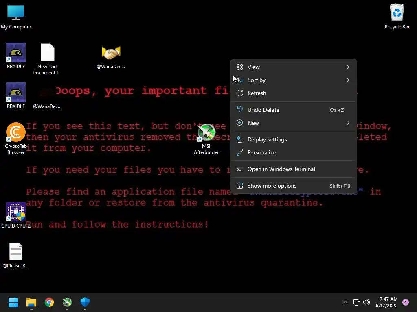Open MSI Afterburner taskbar icon
Image resolution: width=417 pixels, height=312 pixels.
tap(67, 302)
